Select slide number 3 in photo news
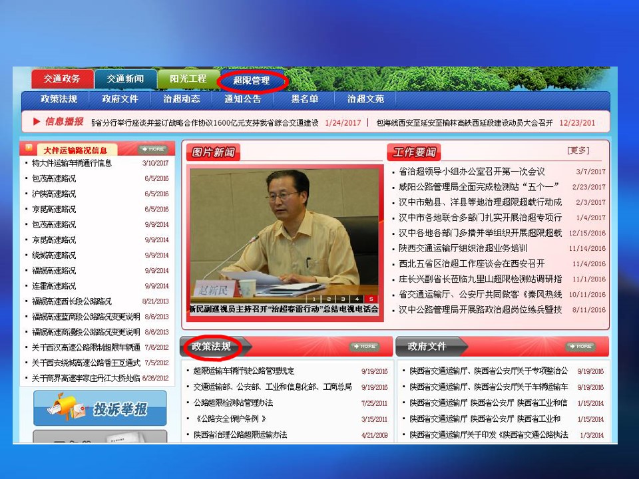 pos(342,299)
